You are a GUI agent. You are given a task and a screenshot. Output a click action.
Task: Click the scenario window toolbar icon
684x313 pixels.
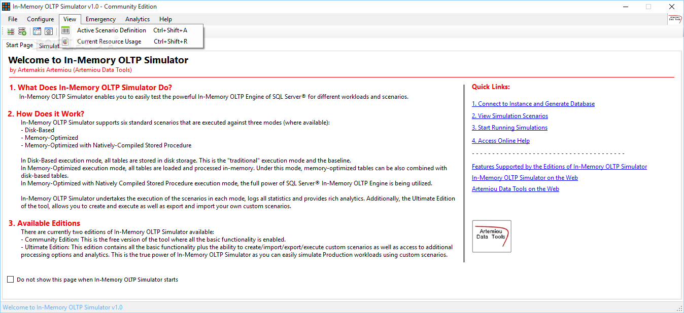click(37, 31)
